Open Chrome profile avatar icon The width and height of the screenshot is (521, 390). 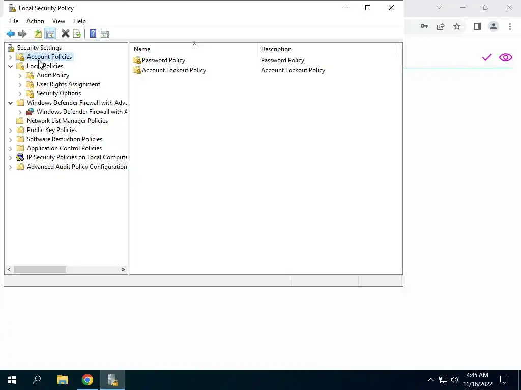coord(494,26)
